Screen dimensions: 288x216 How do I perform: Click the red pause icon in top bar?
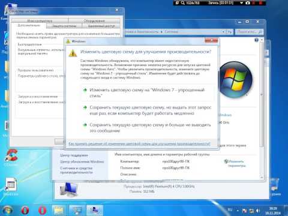(254, 3)
